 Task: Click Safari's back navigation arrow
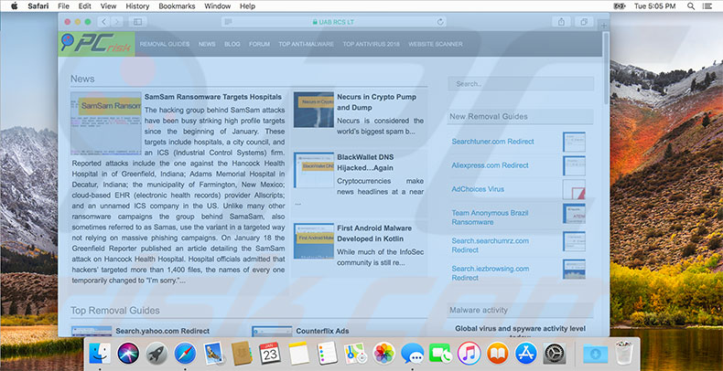(x=104, y=22)
